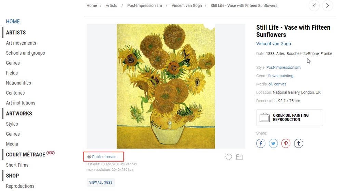
Task: Add the painting to favorites (heart)
Action: coord(228,157)
